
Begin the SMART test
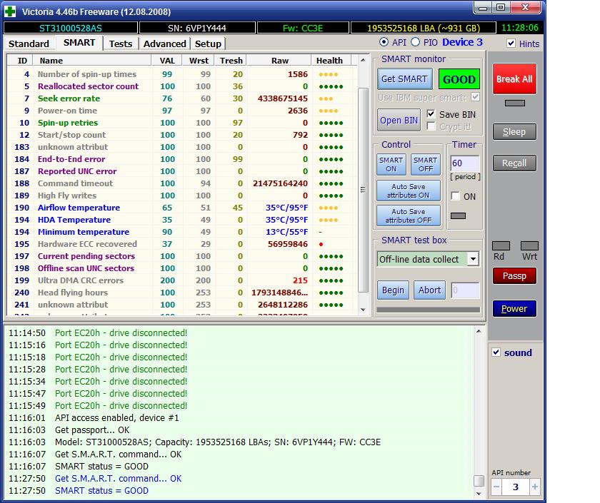(393, 290)
